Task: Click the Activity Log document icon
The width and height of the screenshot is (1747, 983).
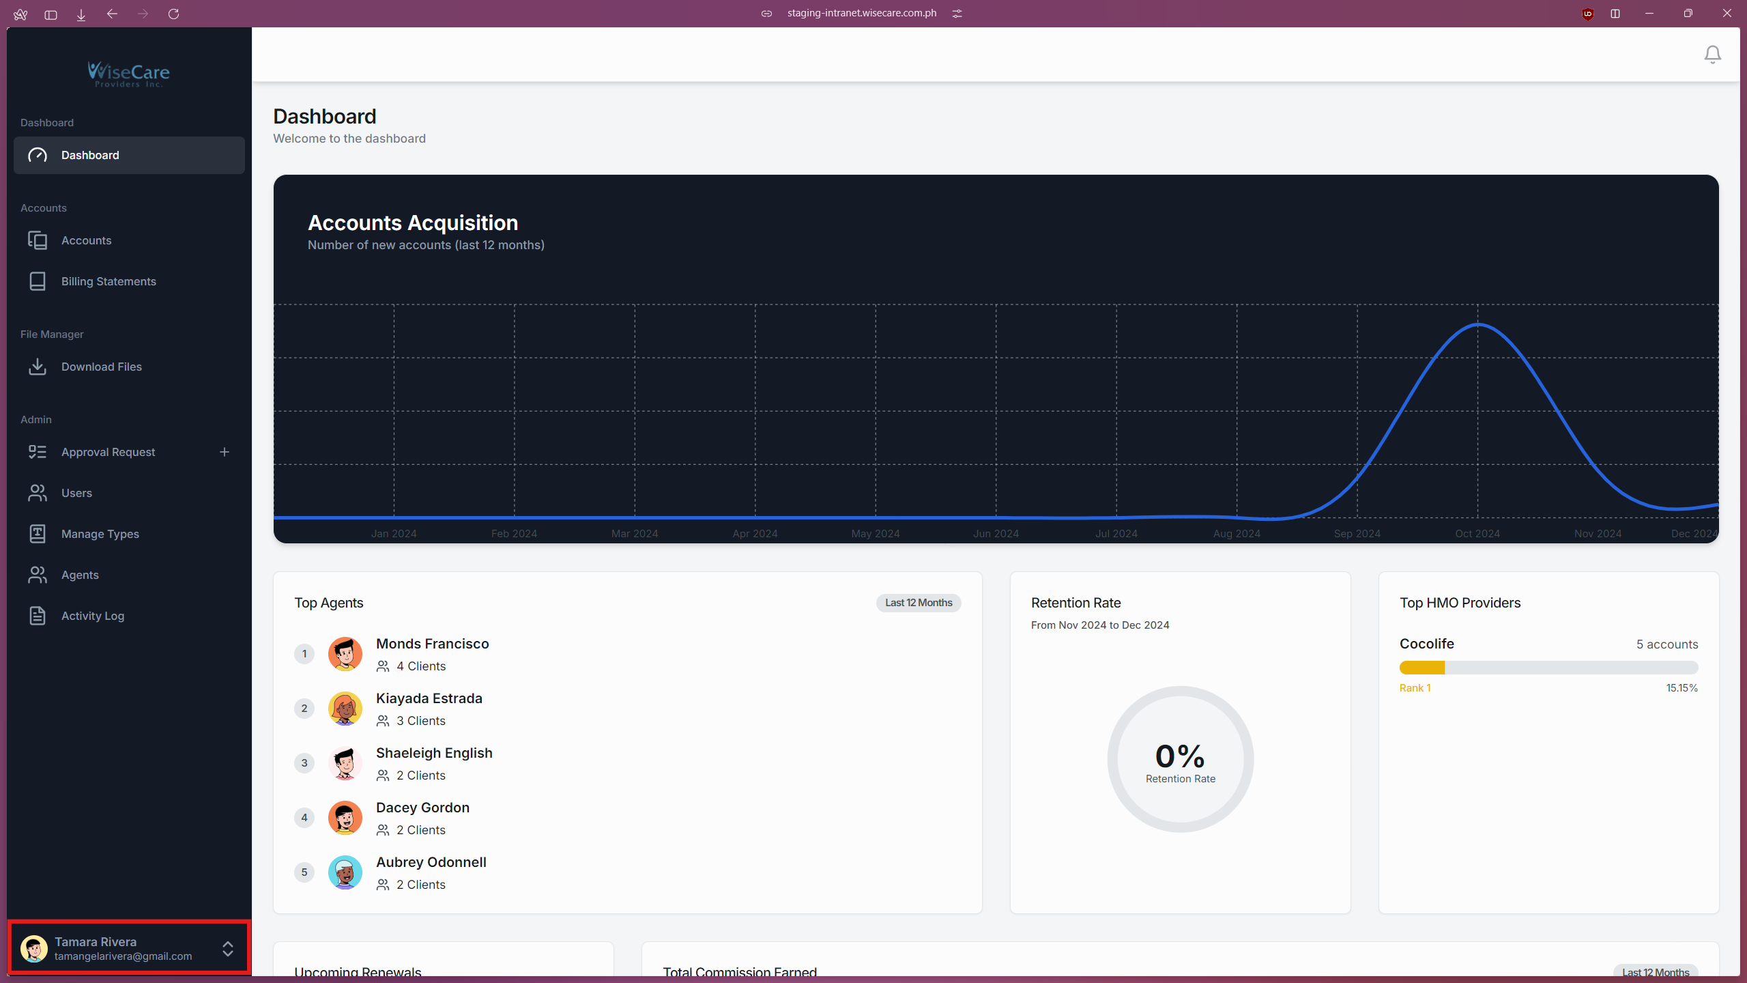Action: point(38,616)
